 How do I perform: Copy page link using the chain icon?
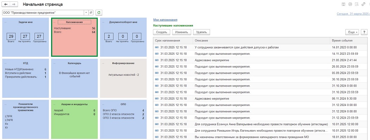point(363,4)
